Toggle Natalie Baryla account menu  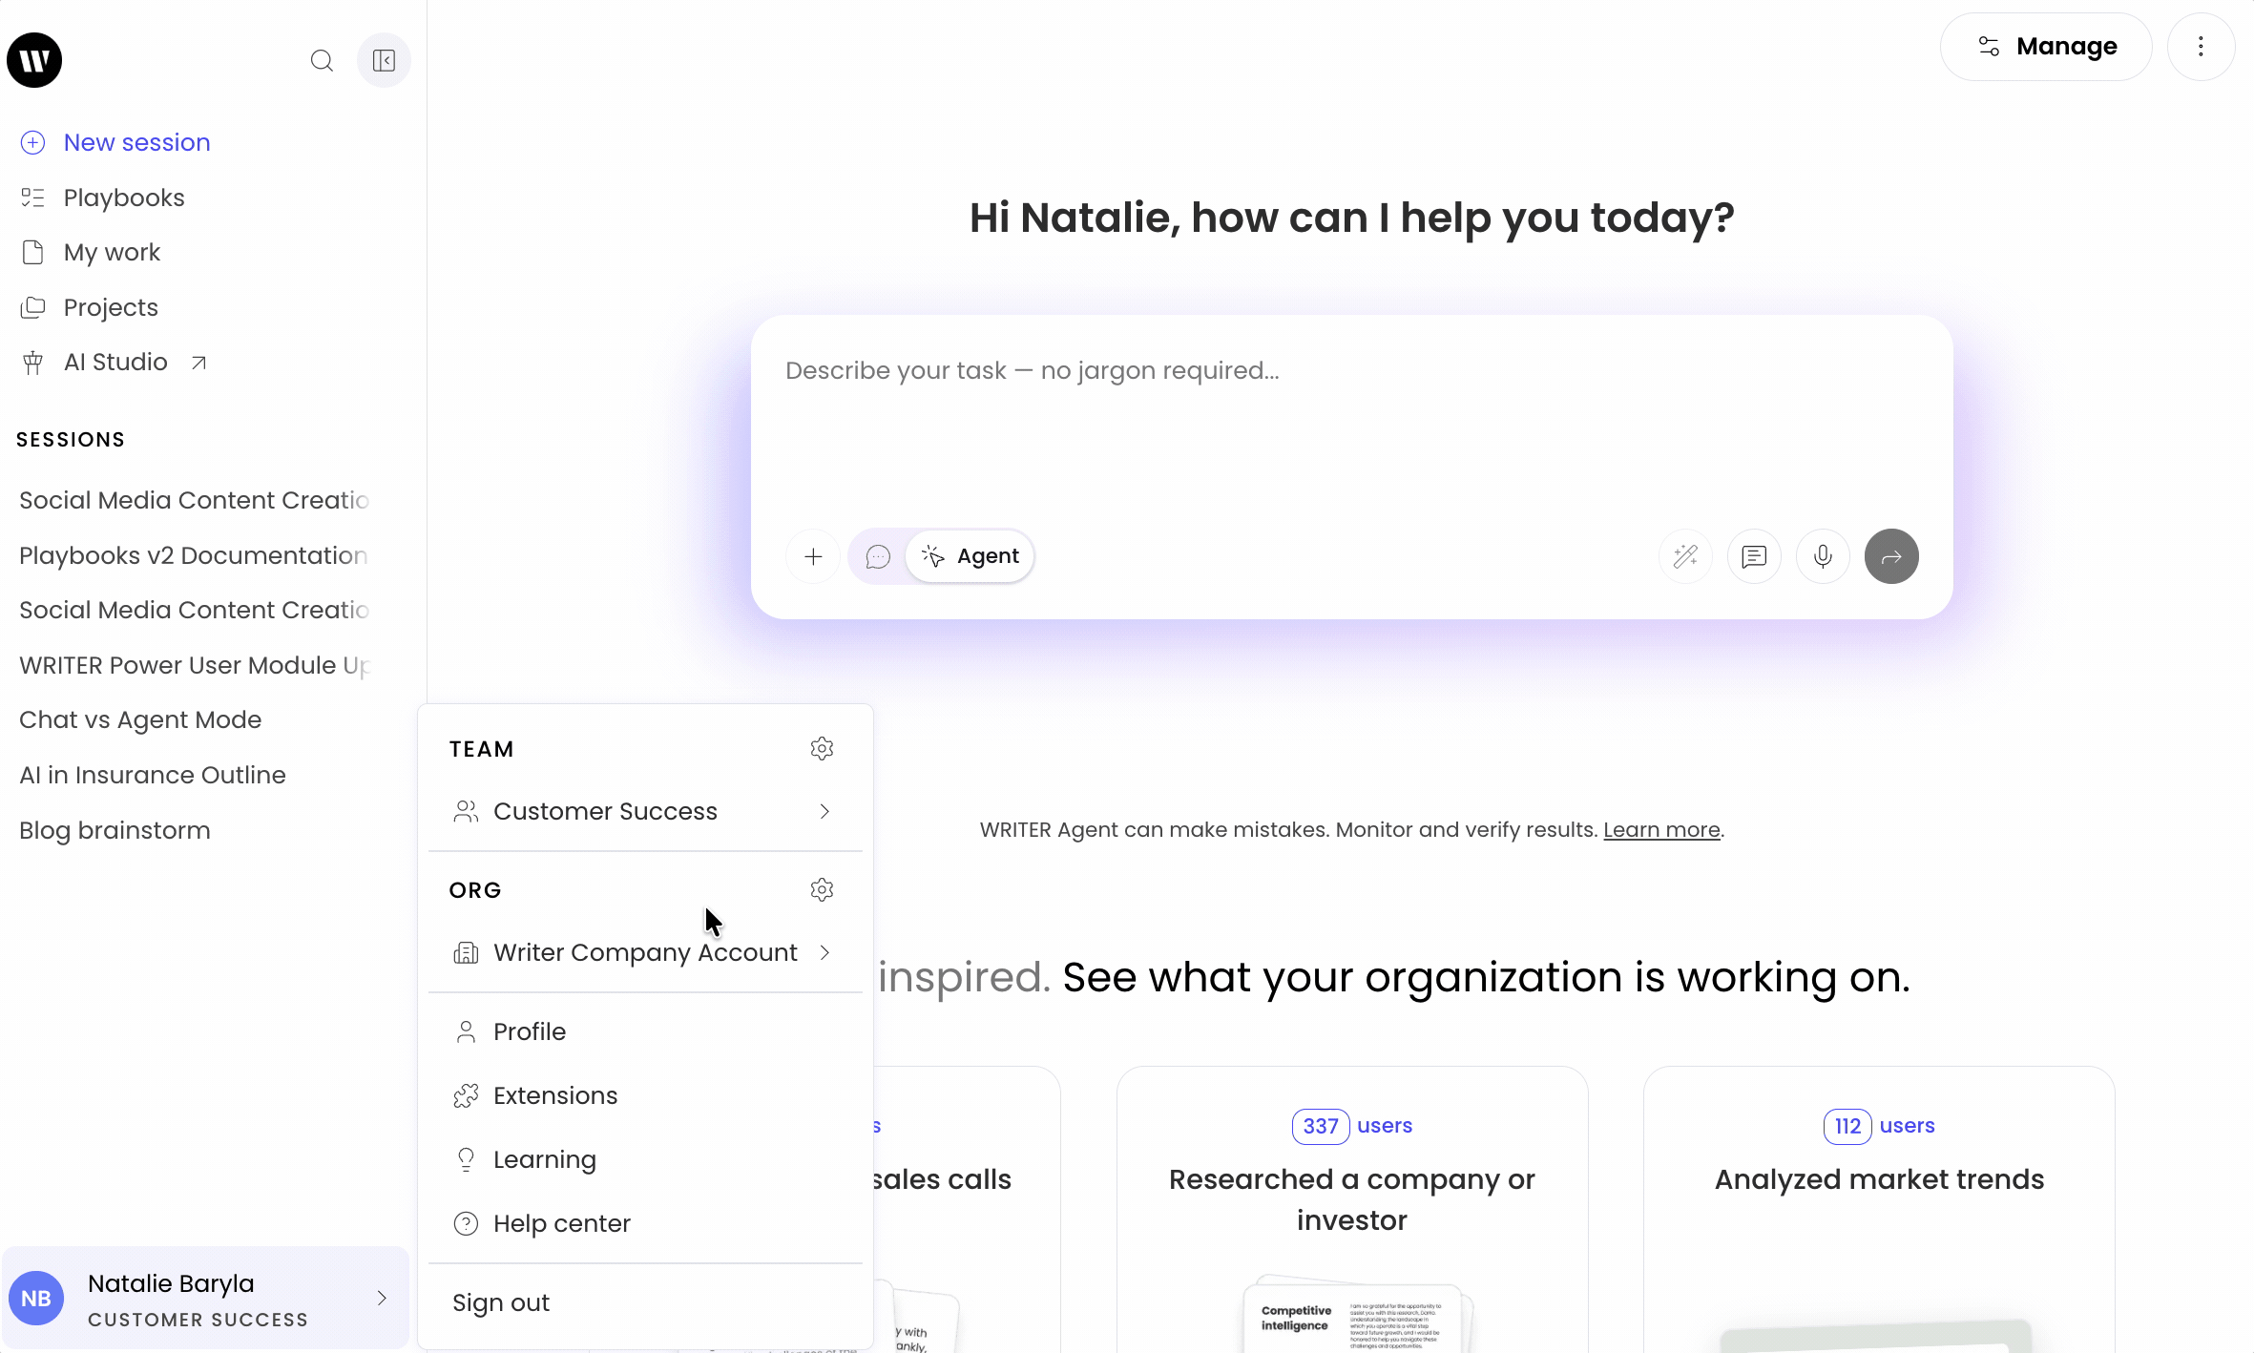pyautogui.click(x=205, y=1299)
